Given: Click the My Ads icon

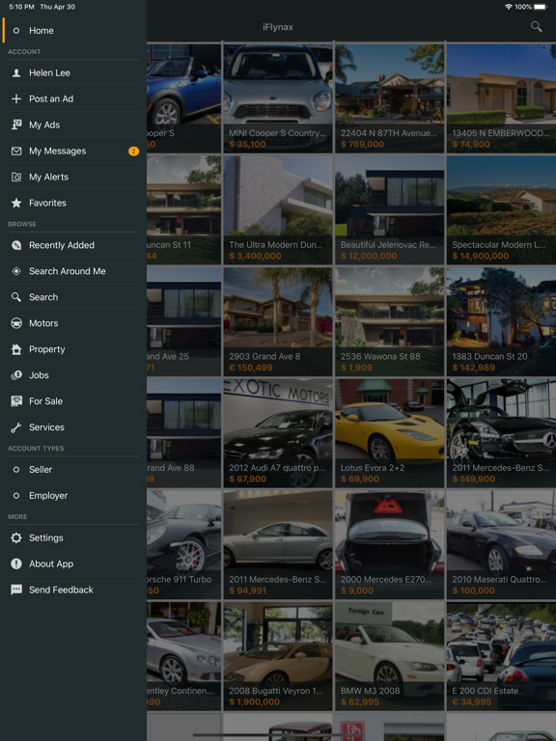Looking at the screenshot, I should click(x=16, y=125).
